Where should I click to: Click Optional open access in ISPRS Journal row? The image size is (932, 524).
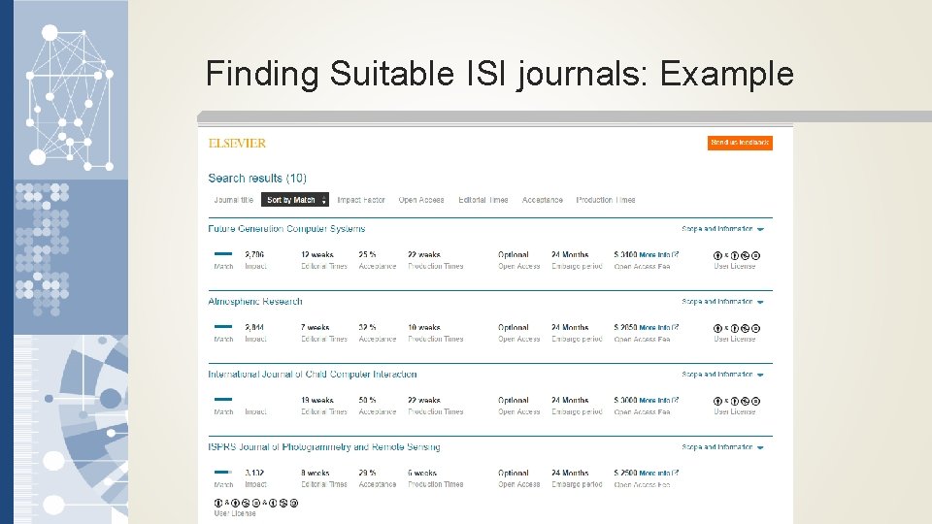pyautogui.click(x=513, y=473)
